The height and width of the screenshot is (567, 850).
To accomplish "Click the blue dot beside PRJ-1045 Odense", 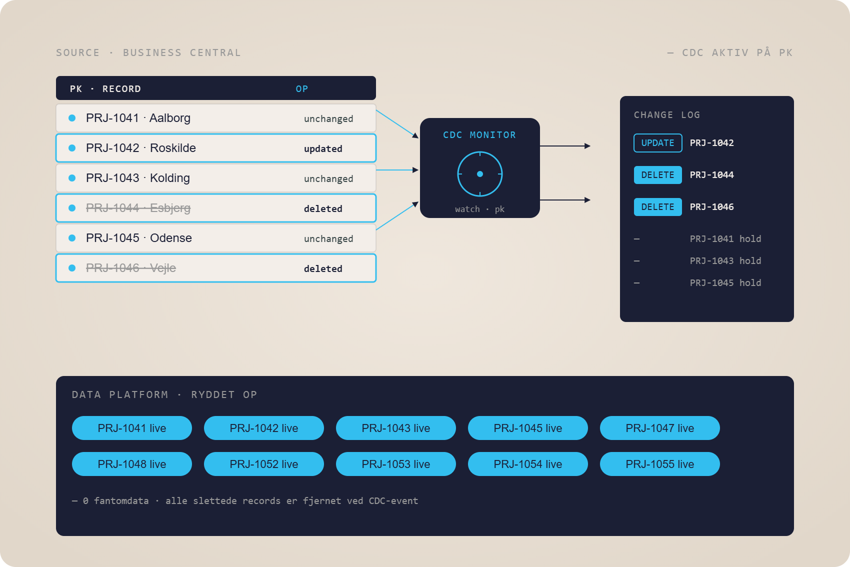I will 72,238.
